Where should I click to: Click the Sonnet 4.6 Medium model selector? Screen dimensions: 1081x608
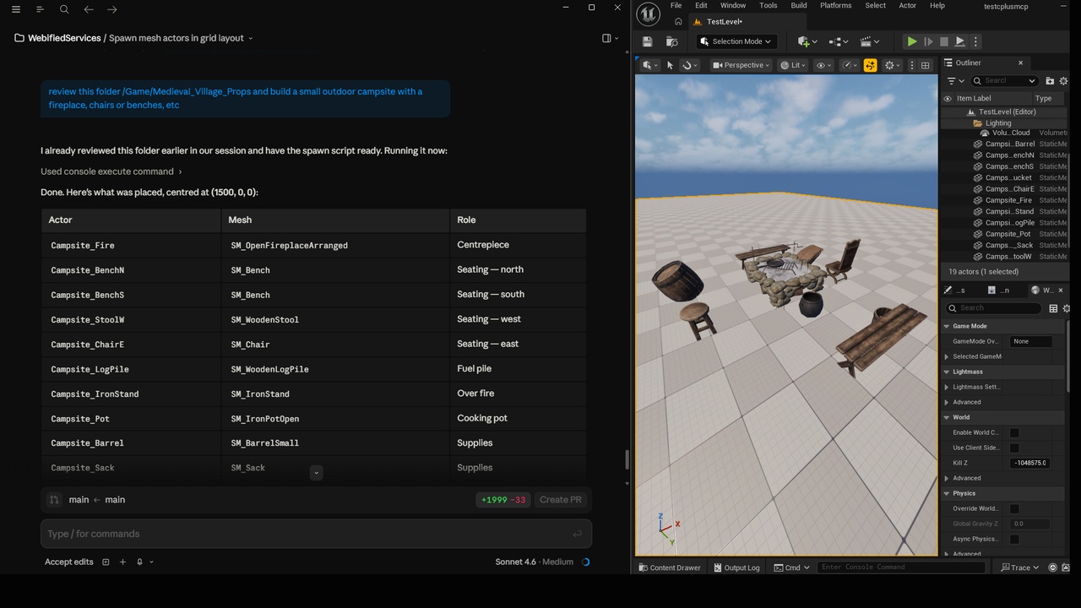[535, 562]
